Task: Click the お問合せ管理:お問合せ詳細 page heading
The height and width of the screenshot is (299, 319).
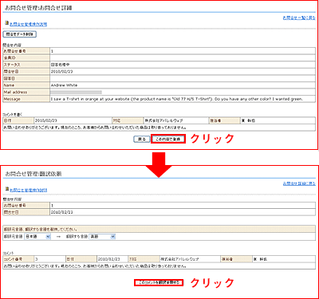Action: coord(38,8)
